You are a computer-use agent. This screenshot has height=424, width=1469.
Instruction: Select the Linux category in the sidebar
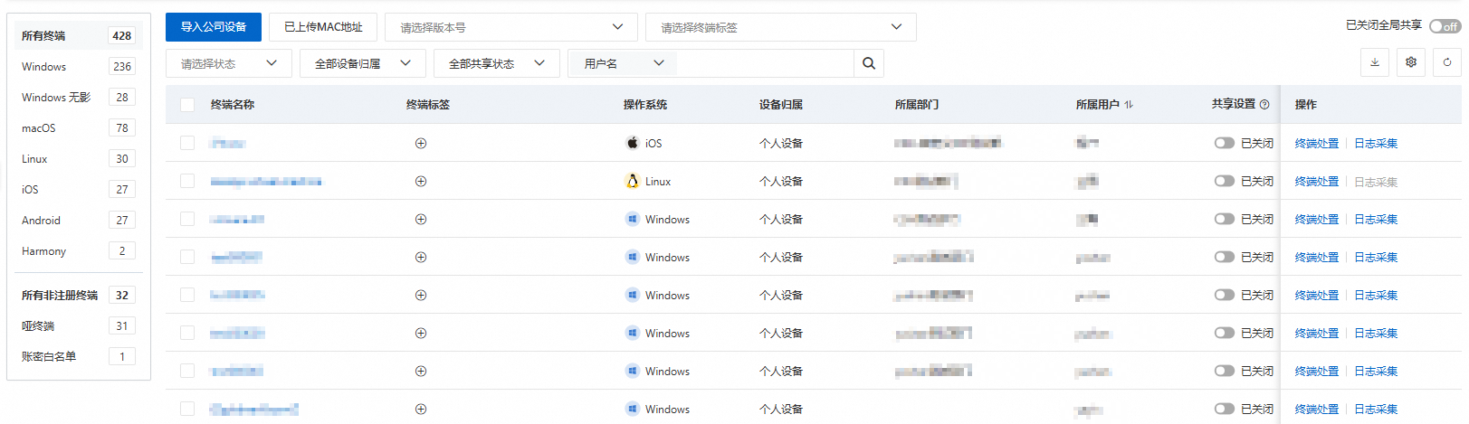pyautogui.click(x=78, y=158)
